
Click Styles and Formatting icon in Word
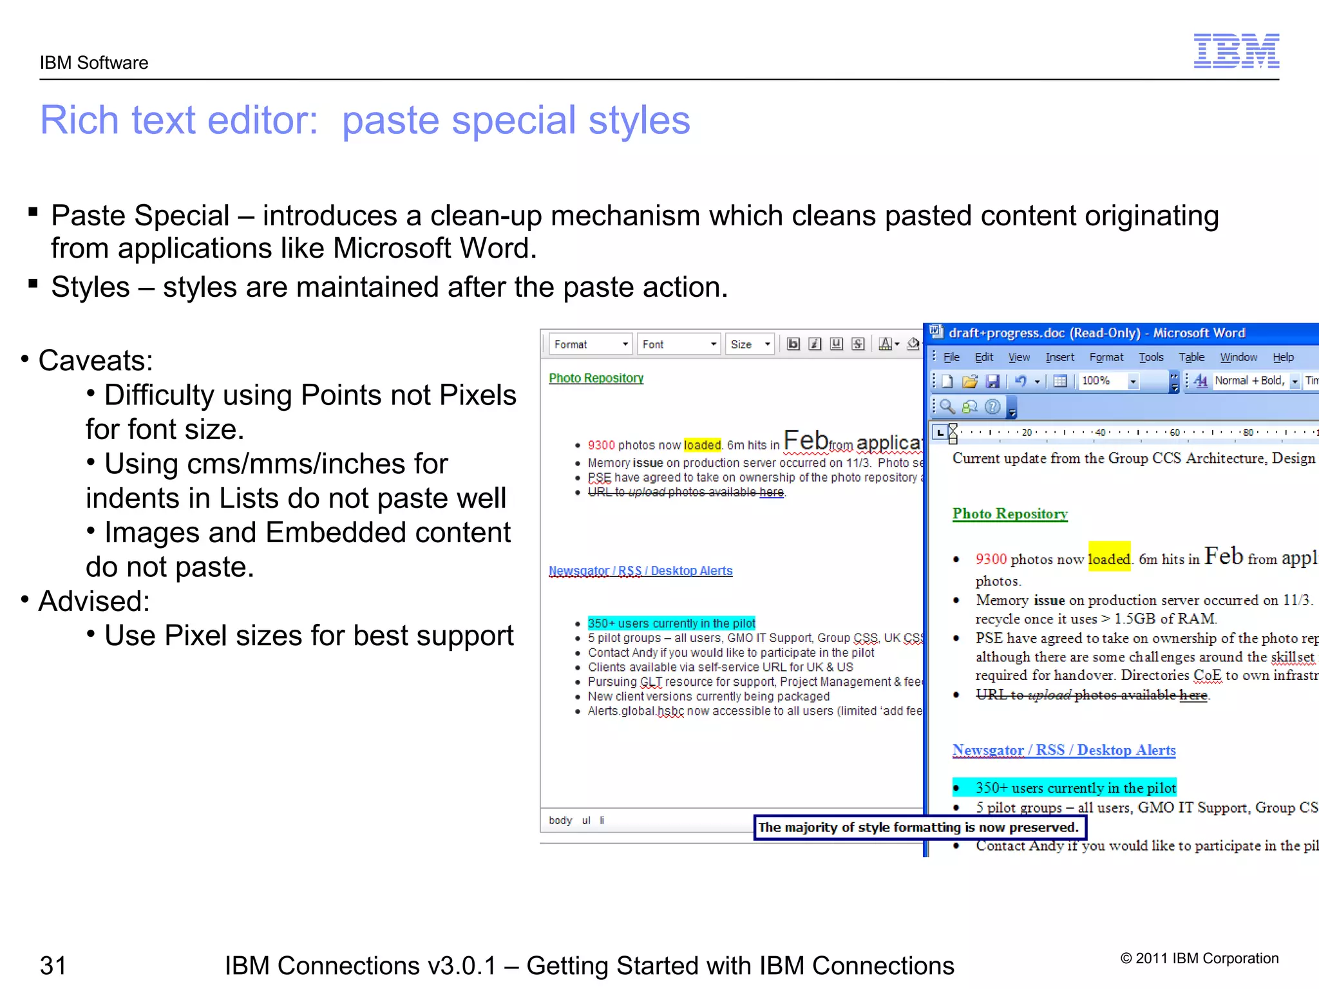click(1200, 381)
